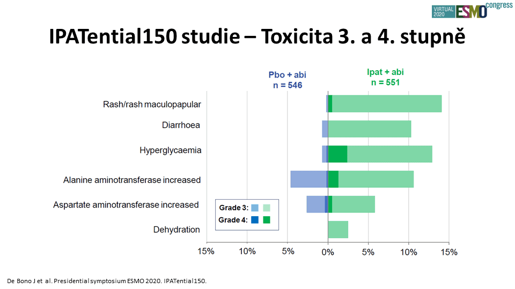Click the 'Grade 3:' legend label
Image resolution: width=515 pixels, height=289 pixels.
pos(233,208)
